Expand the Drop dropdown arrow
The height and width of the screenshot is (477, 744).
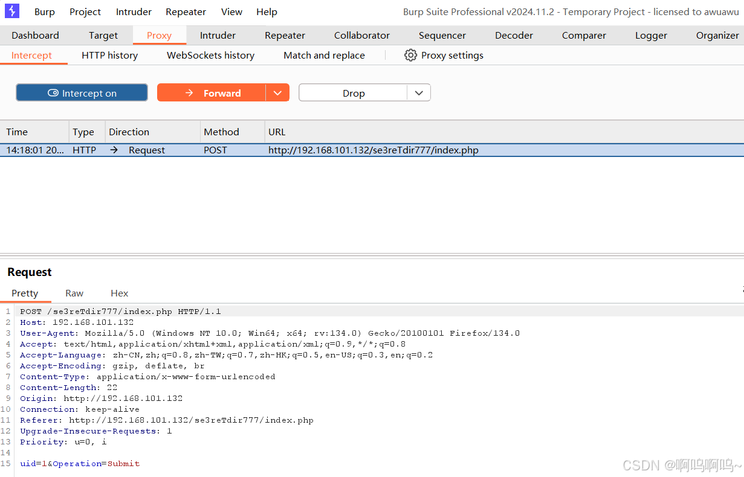click(x=419, y=93)
